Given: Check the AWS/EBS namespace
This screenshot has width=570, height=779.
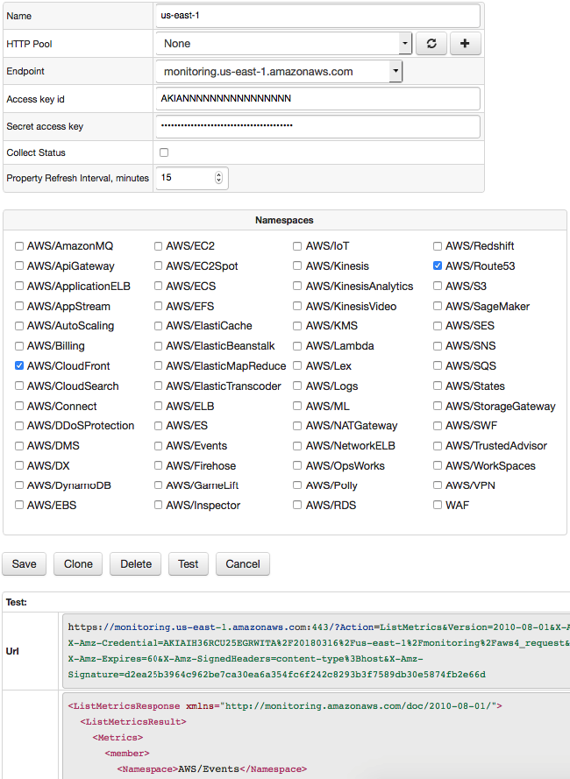Looking at the screenshot, I should [x=19, y=505].
